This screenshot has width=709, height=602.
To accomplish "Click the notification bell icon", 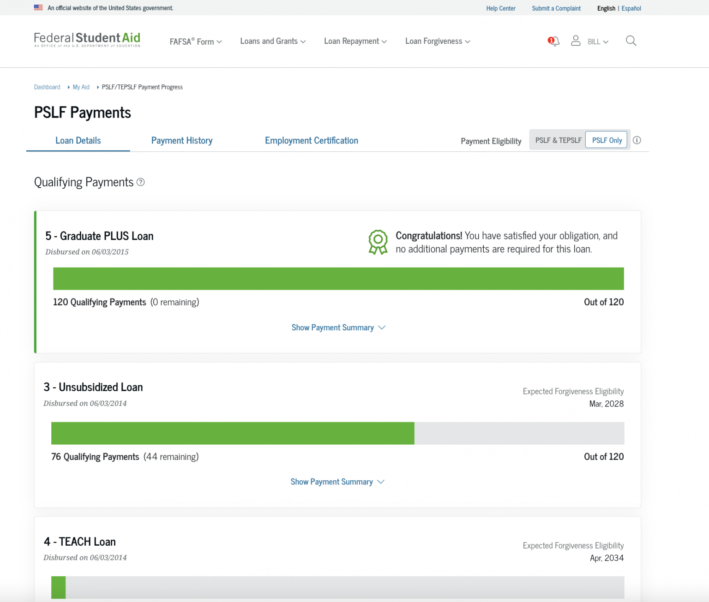I will 553,41.
